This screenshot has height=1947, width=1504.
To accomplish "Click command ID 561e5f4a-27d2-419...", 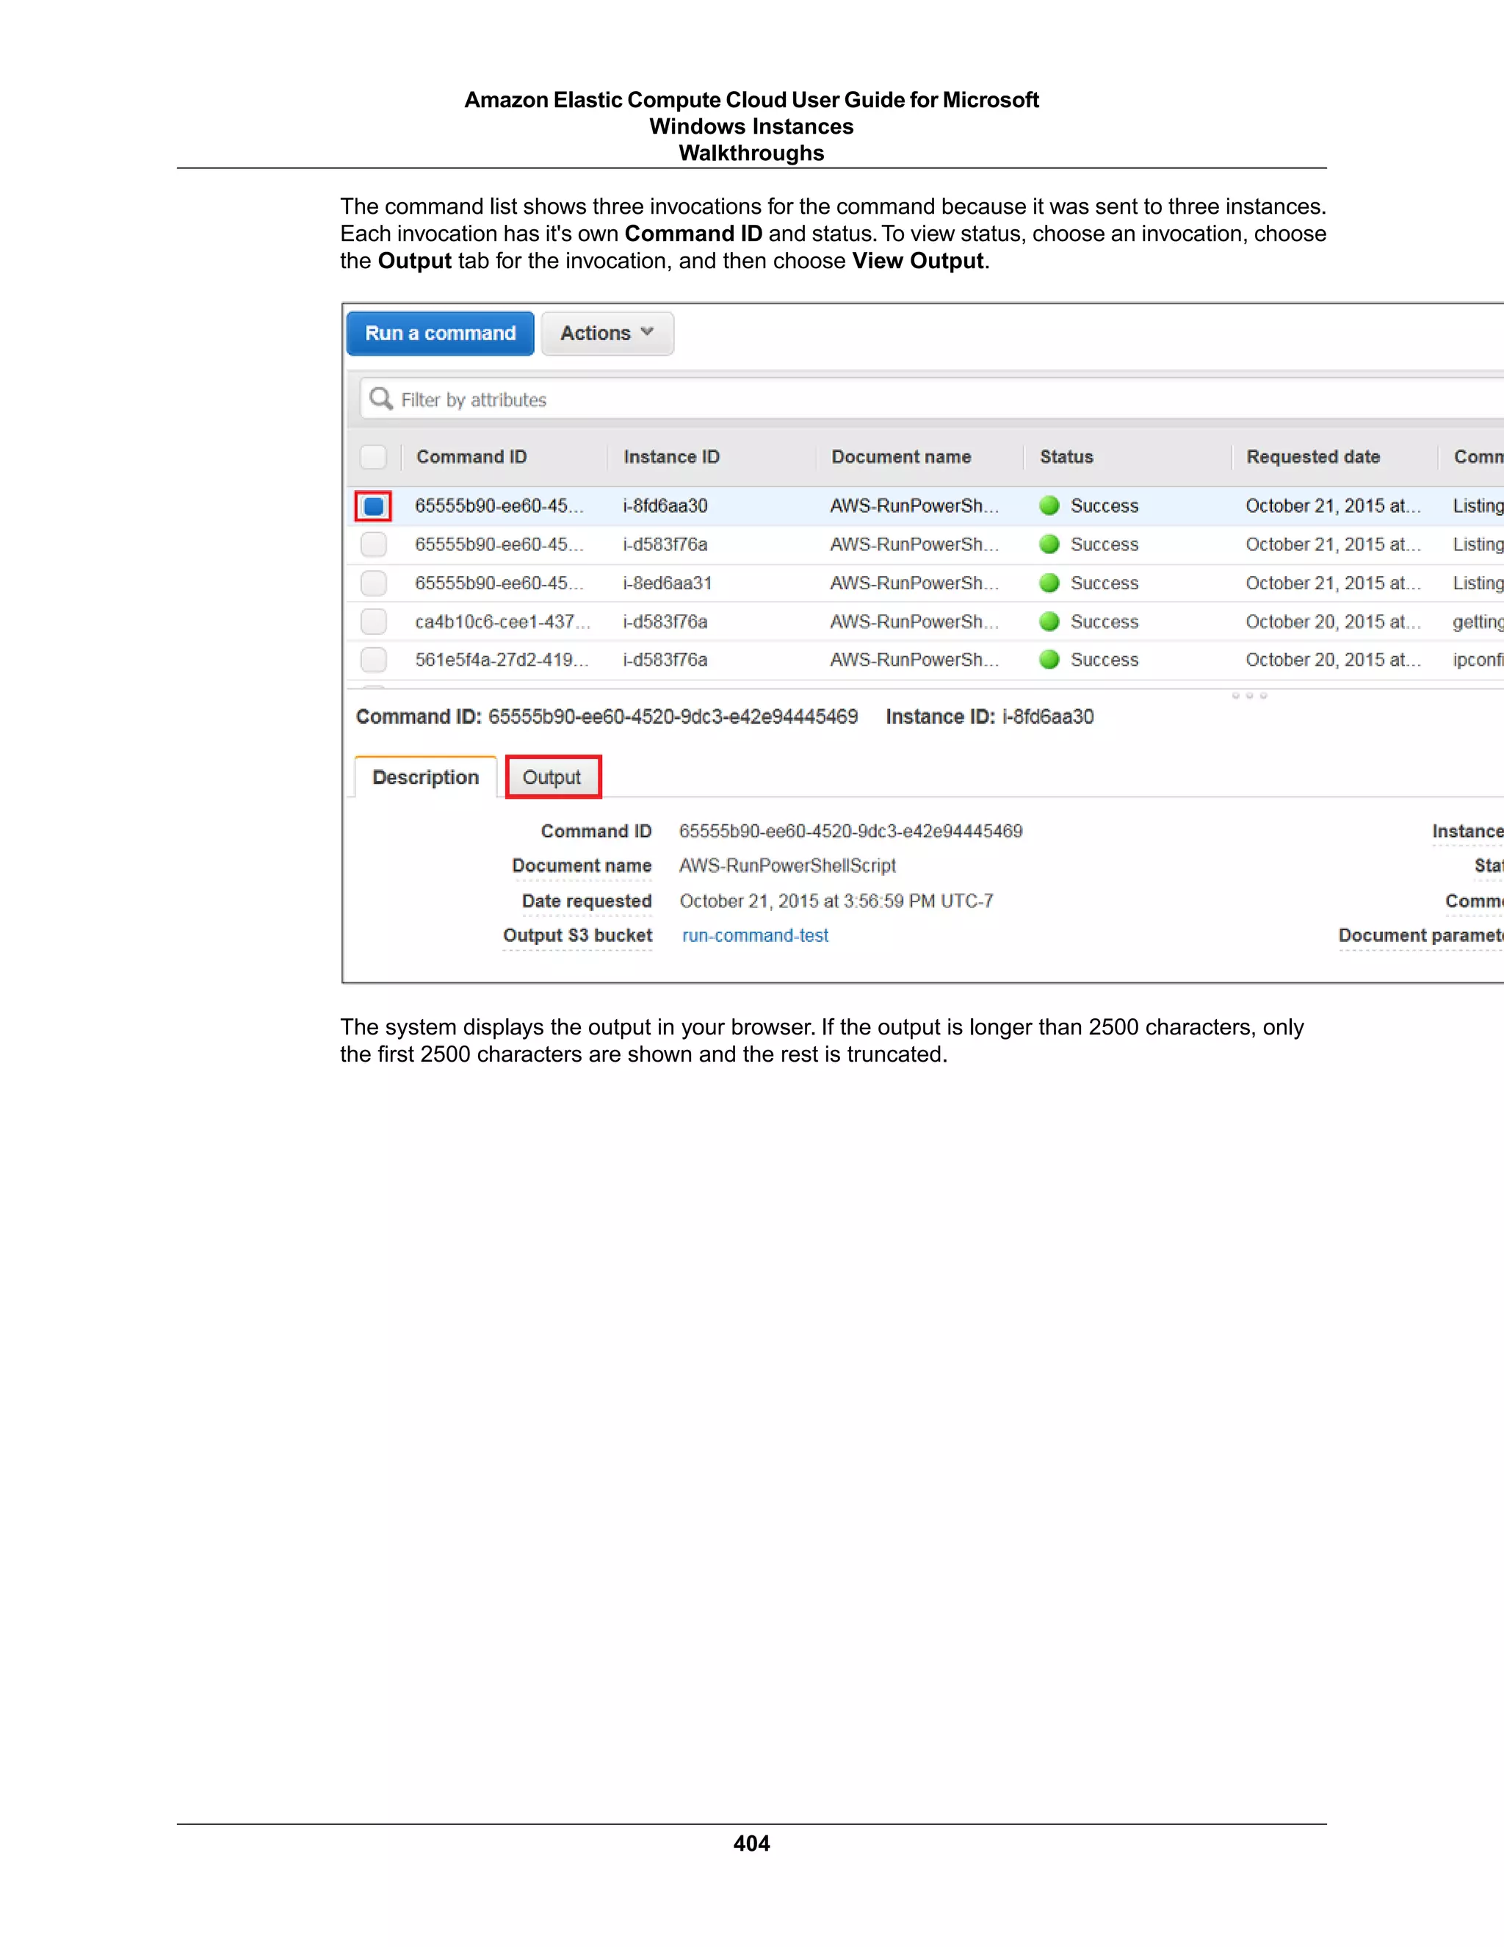I will pos(502,660).
